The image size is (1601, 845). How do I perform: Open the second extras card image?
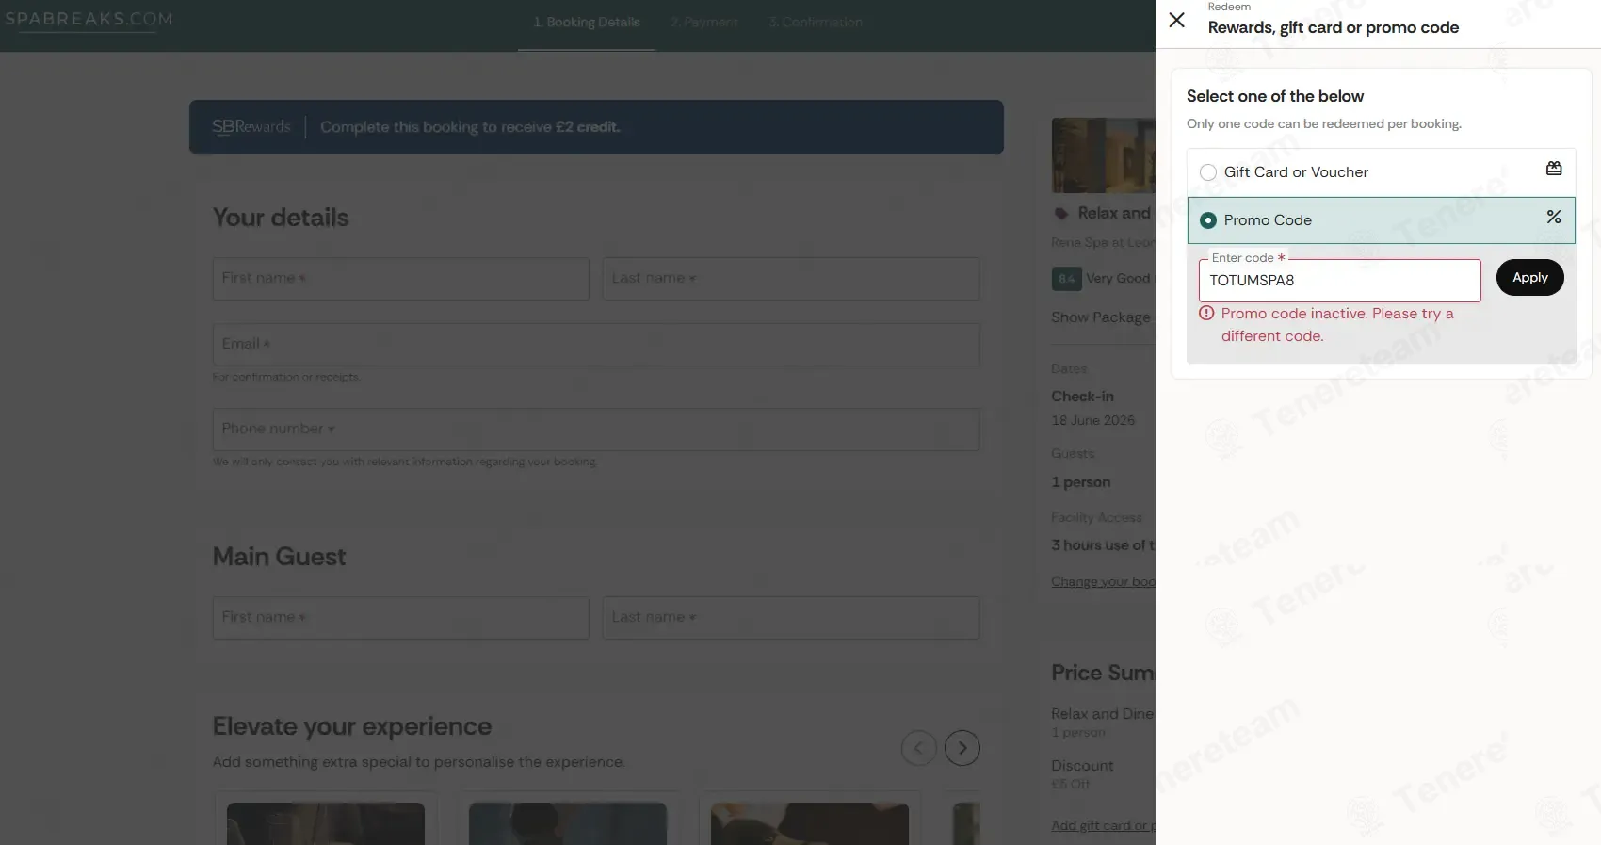pyautogui.click(x=568, y=823)
